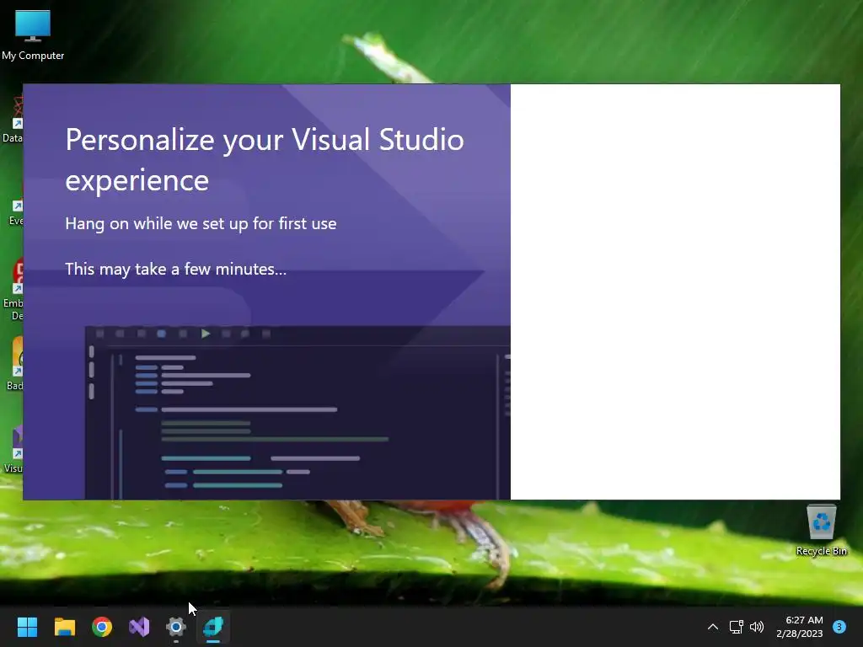Click the partly hidden Data desktop shortcut
This screenshot has height=647, width=863.
click(x=13, y=120)
